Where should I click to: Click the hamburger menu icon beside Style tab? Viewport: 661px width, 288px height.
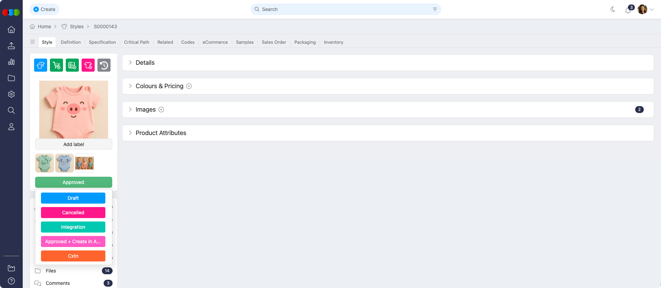pyautogui.click(x=32, y=42)
